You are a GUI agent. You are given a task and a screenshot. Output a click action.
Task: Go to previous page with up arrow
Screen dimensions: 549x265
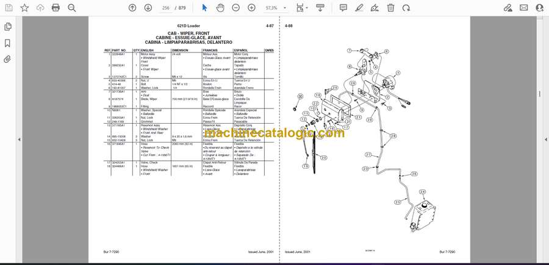[132, 8]
